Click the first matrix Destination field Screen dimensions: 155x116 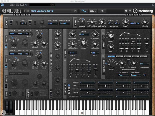(x=87, y=96)
